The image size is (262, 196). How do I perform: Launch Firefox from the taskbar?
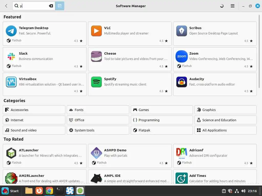point(39,191)
